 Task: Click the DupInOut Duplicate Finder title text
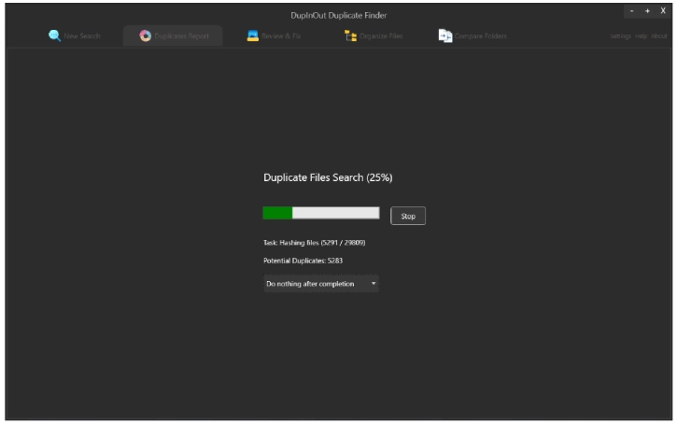click(338, 15)
